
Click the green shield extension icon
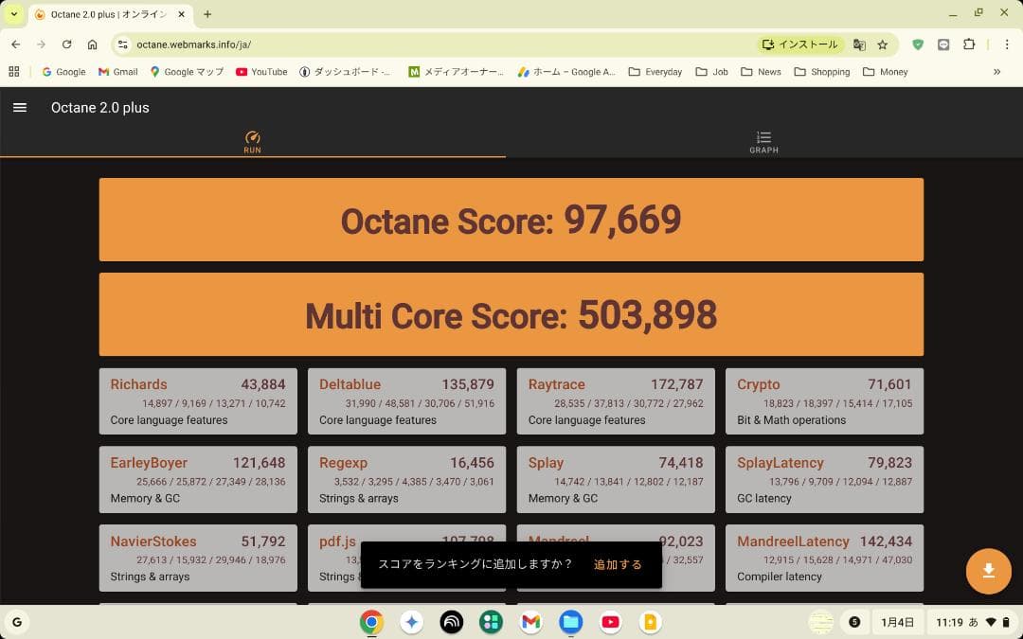(917, 44)
